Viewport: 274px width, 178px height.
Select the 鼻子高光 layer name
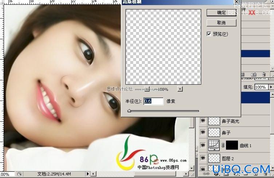click(230, 121)
